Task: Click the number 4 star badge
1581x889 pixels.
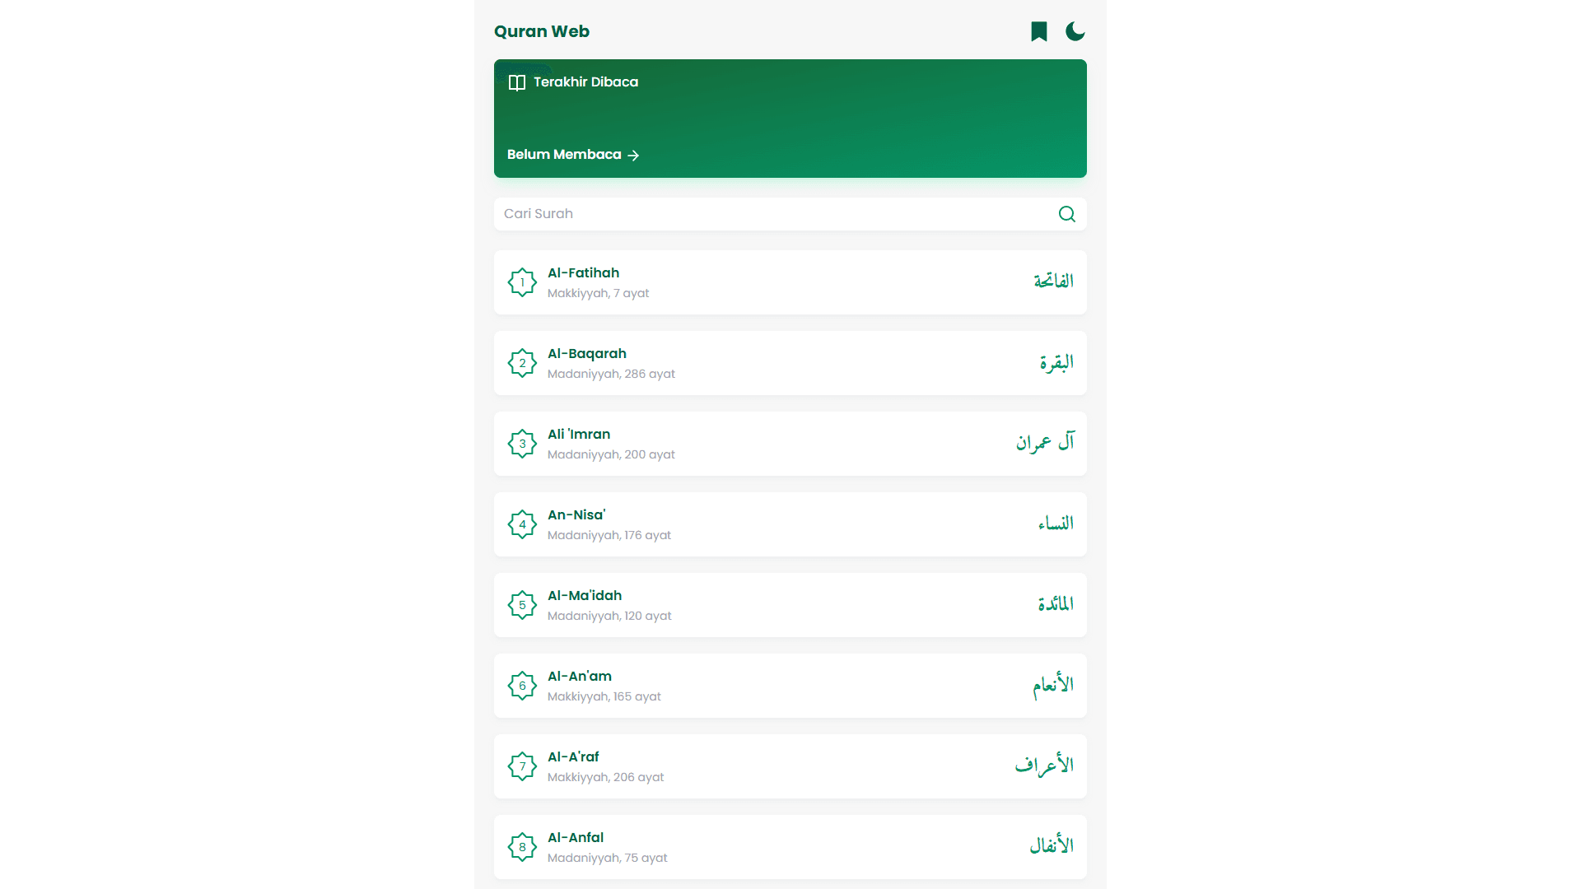Action: tap(522, 524)
